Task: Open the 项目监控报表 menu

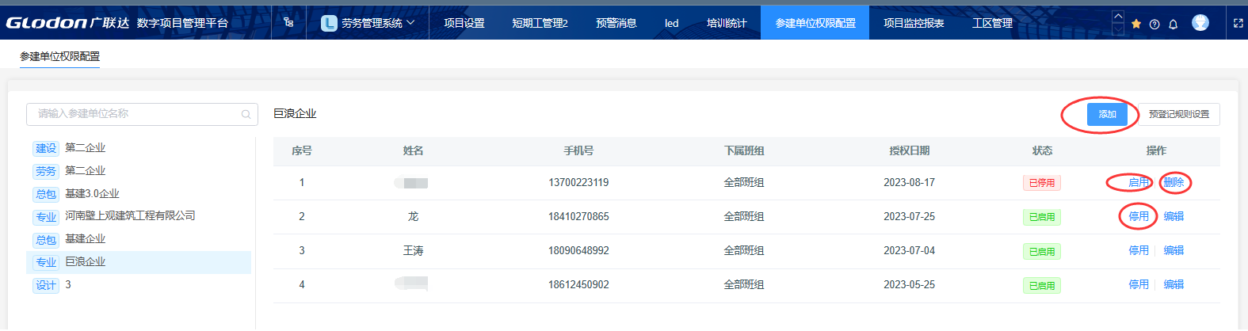Action: (x=914, y=23)
